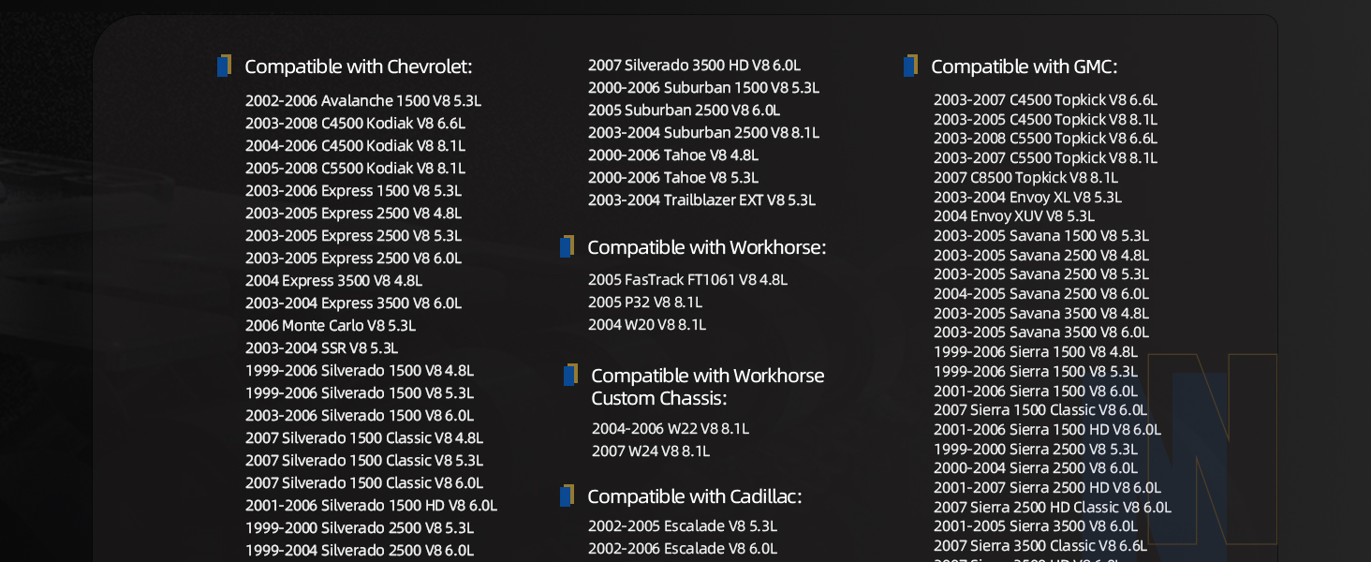Click 2003-2005 Express 2500 V8 6.0L
Screen dimensions: 1371x562
(354, 258)
